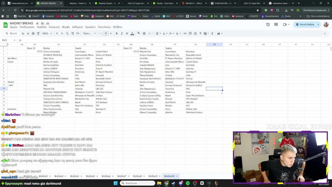Open the font family dropdown
This screenshot has height=187, width=332.
coord(89,34)
